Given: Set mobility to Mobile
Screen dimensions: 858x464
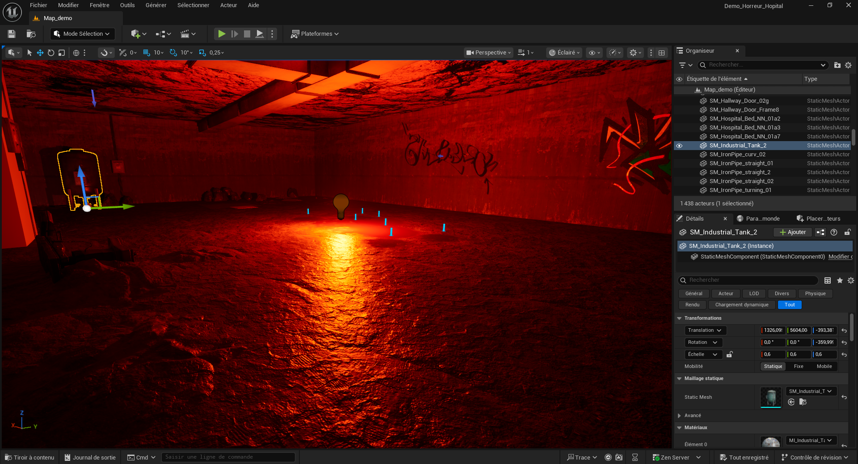Looking at the screenshot, I should tap(824, 366).
